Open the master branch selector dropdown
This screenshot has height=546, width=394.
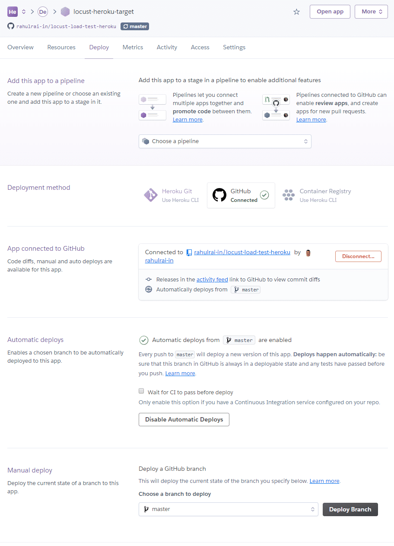[x=228, y=509]
